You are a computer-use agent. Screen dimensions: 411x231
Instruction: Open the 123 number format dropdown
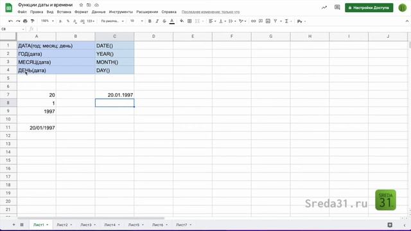click(91, 21)
